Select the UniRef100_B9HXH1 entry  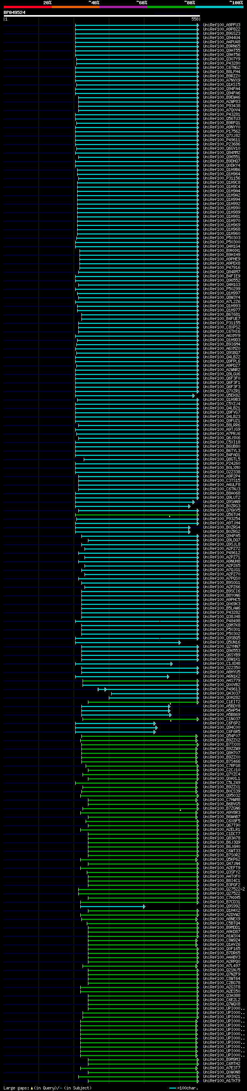(x=221, y=251)
